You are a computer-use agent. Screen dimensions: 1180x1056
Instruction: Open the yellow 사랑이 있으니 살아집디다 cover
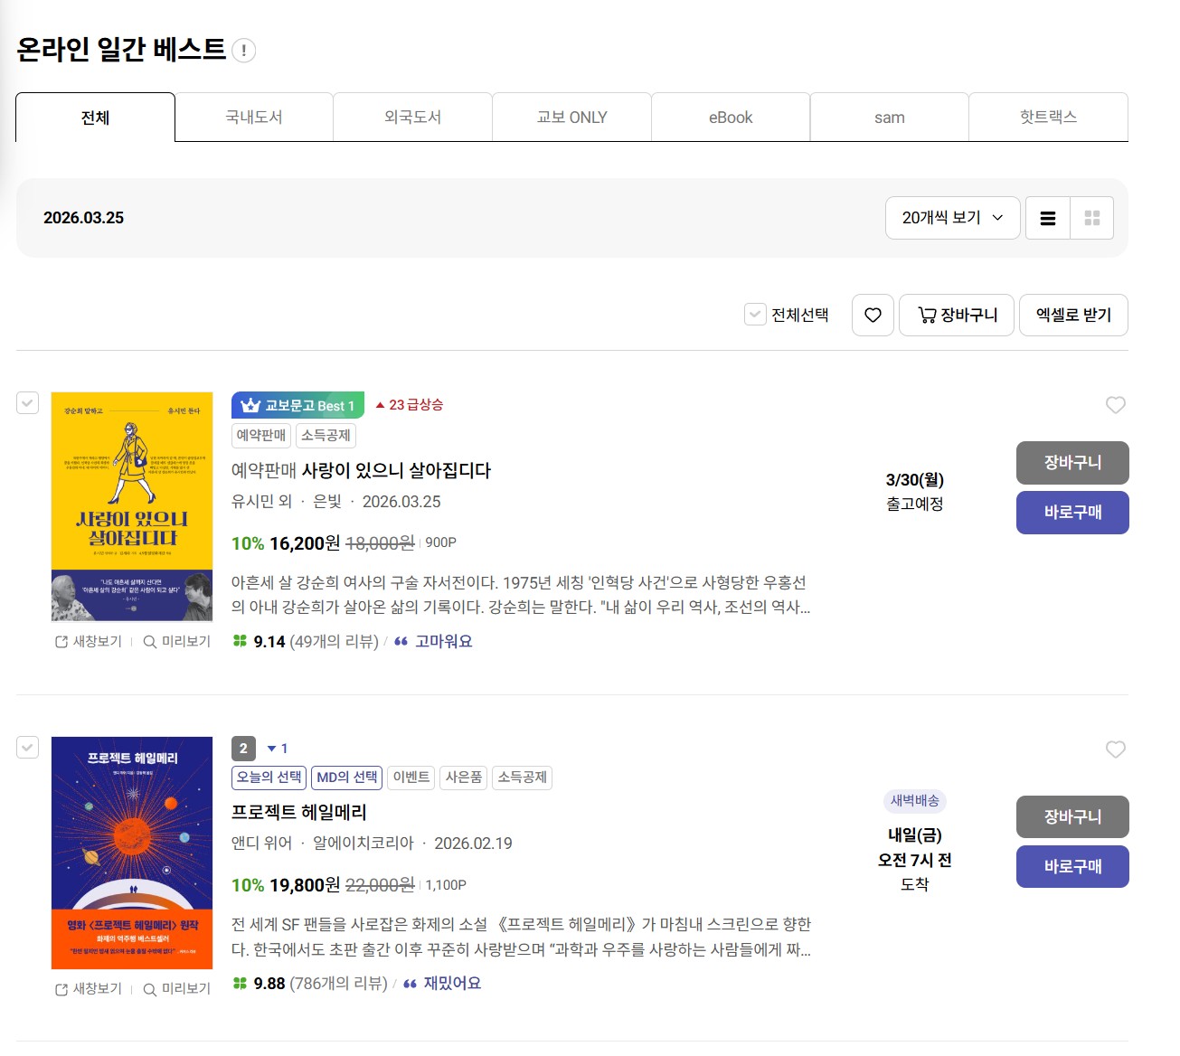[x=132, y=506]
